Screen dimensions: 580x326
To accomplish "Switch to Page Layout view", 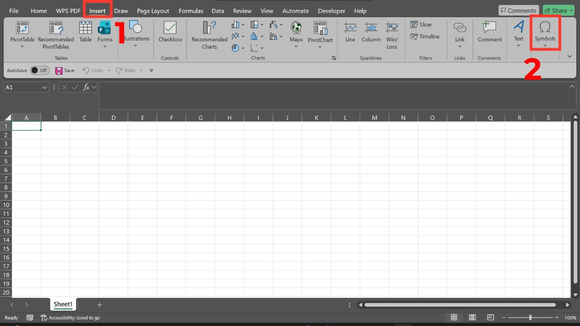I will click(472, 317).
